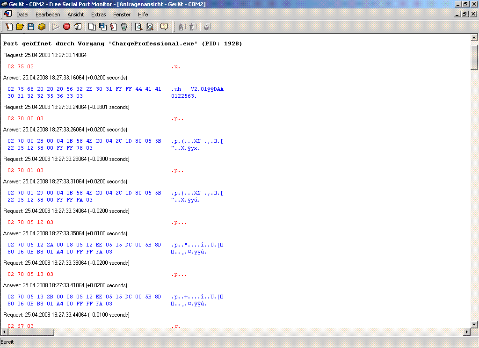Open the Datei menu
479x348 pixels.
22,14
